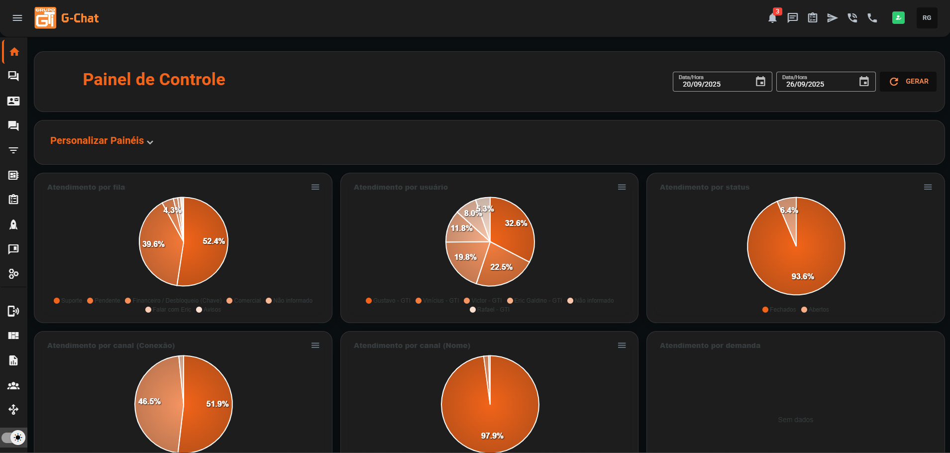Click the 52.4% slice in fila chart
This screenshot has width=950, height=453.
(x=207, y=249)
